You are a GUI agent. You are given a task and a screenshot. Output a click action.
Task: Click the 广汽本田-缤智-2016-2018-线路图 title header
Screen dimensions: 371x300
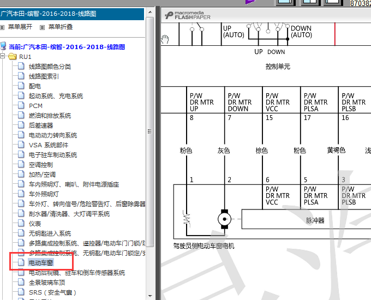click(72, 14)
